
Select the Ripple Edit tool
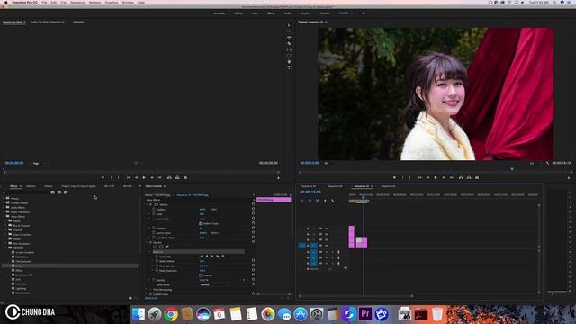(x=289, y=38)
